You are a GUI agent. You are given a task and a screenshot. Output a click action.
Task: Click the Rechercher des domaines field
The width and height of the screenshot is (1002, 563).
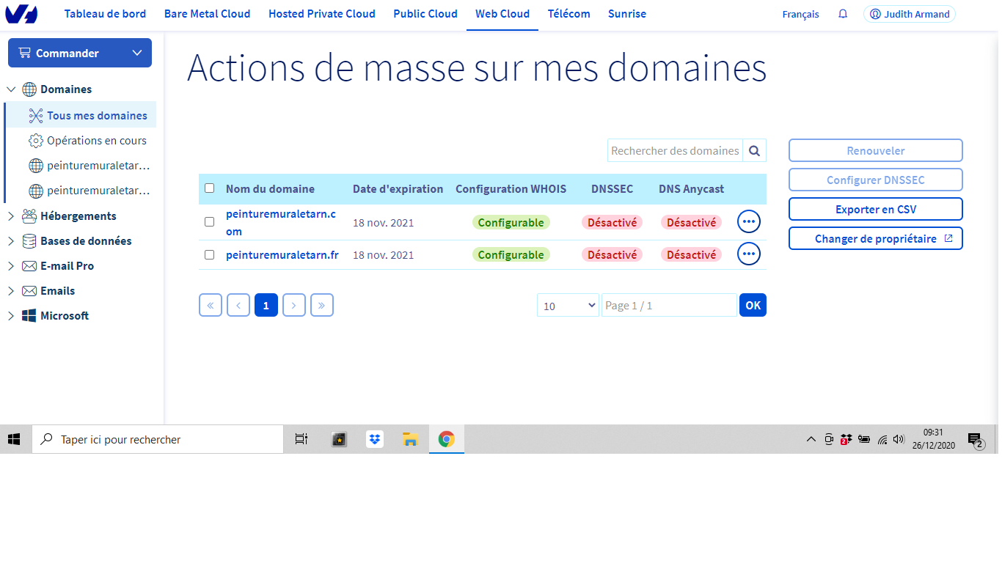click(674, 151)
